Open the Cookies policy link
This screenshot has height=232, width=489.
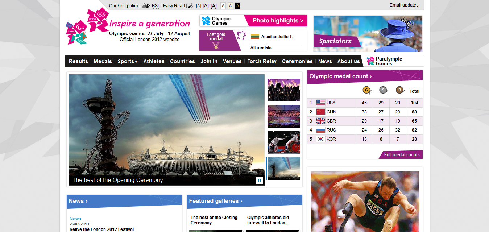tap(124, 6)
